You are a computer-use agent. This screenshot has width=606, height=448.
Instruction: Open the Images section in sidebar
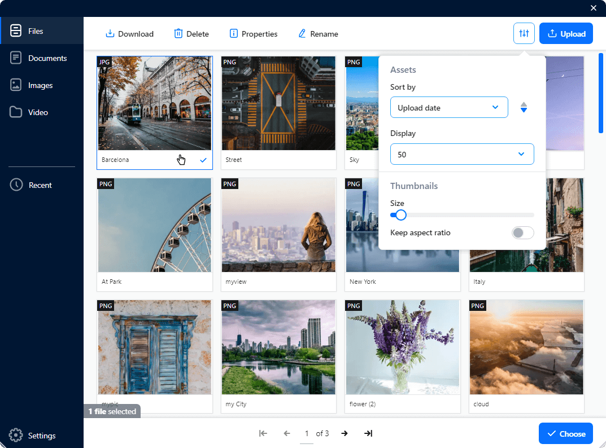pyautogui.click(x=41, y=85)
